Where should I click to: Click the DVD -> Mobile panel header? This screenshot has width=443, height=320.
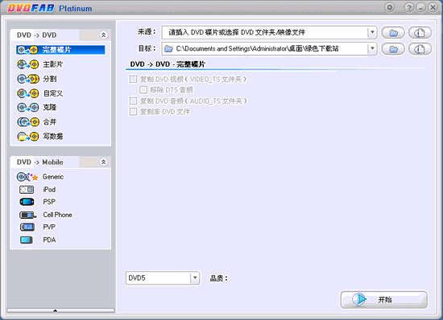tap(60, 162)
